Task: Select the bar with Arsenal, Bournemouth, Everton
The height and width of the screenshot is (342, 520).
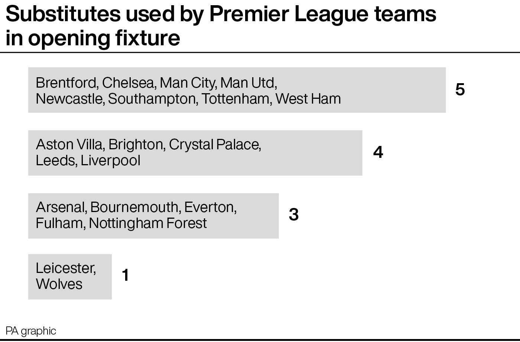Action: point(153,216)
